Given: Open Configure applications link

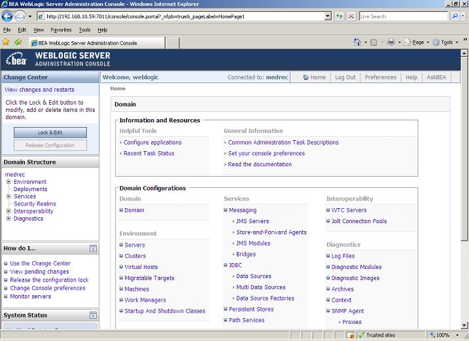Looking at the screenshot, I should click(x=152, y=143).
